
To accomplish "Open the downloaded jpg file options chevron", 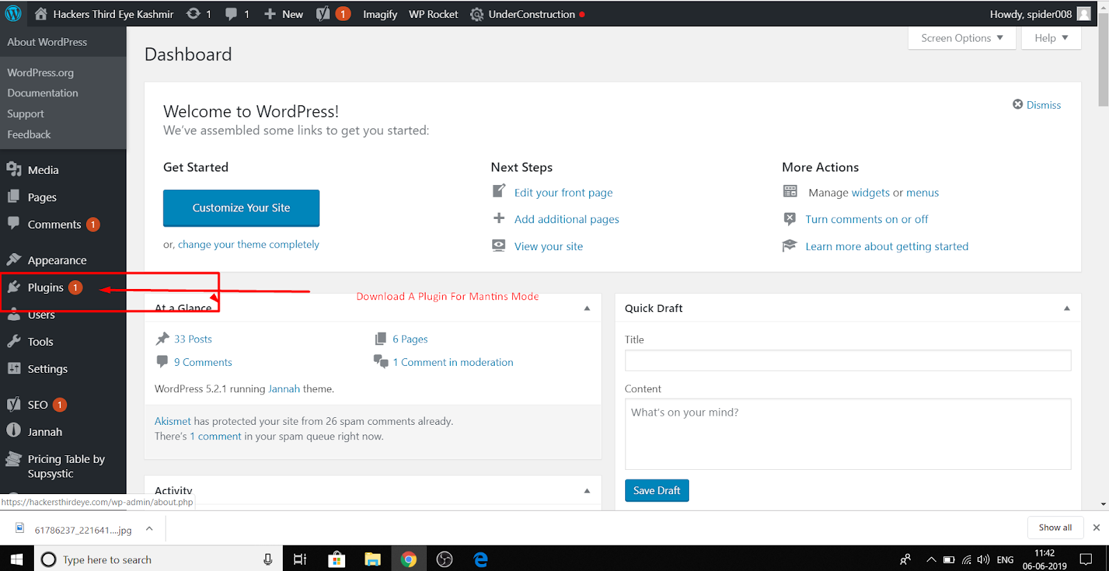I will (x=149, y=529).
